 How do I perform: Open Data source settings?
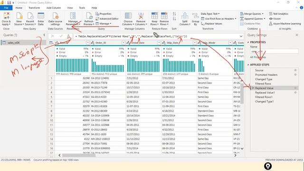[x=56, y=16]
